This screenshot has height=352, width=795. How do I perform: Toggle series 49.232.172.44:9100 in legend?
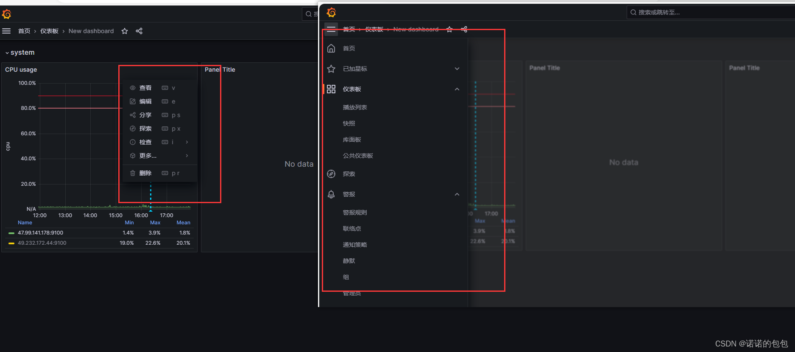tap(42, 243)
